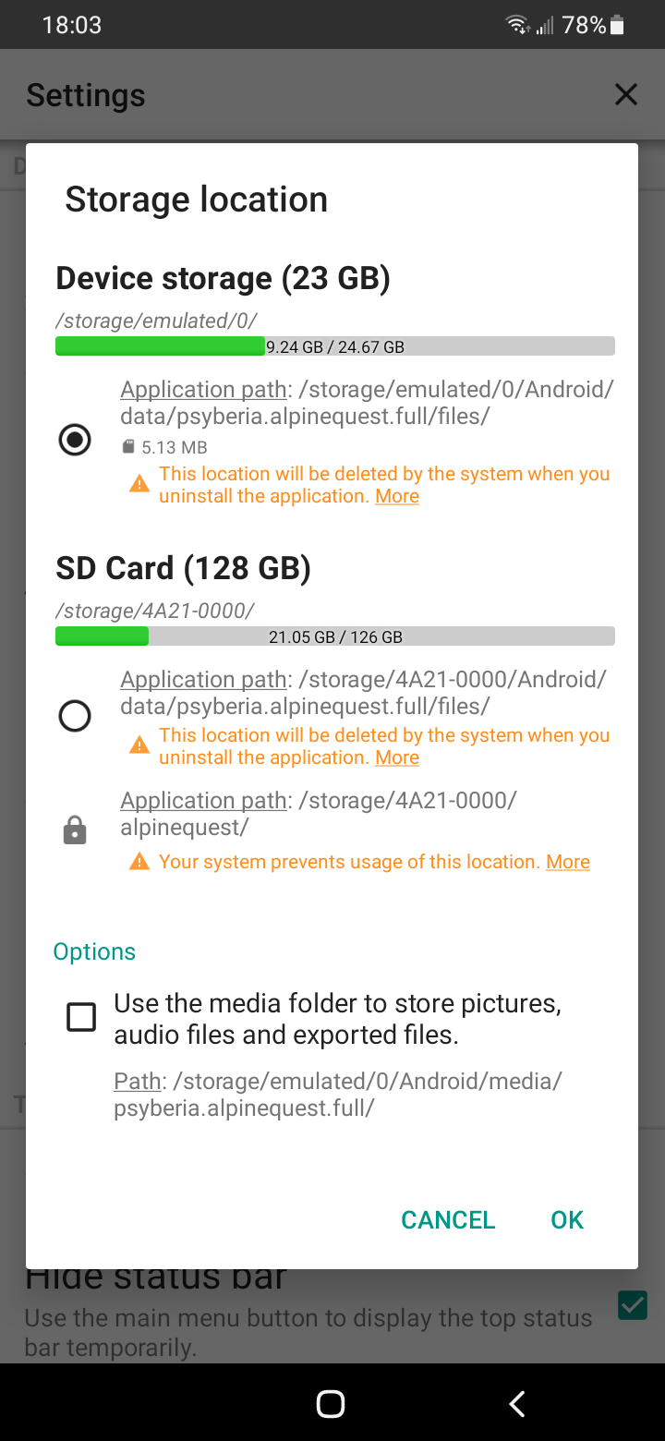Viewport: 665px width, 1441px height.
Task: Toggle the Hide status bar checkbox
Action: pyautogui.click(x=633, y=1304)
